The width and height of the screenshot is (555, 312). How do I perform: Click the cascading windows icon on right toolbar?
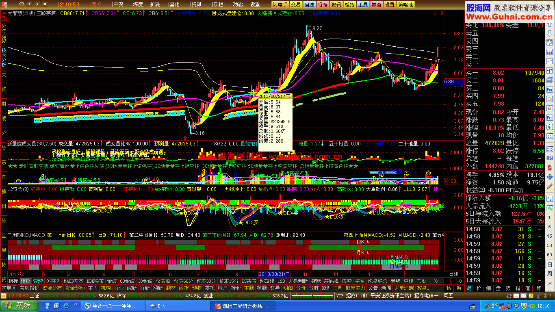pyautogui.click(x=550, y=79)
